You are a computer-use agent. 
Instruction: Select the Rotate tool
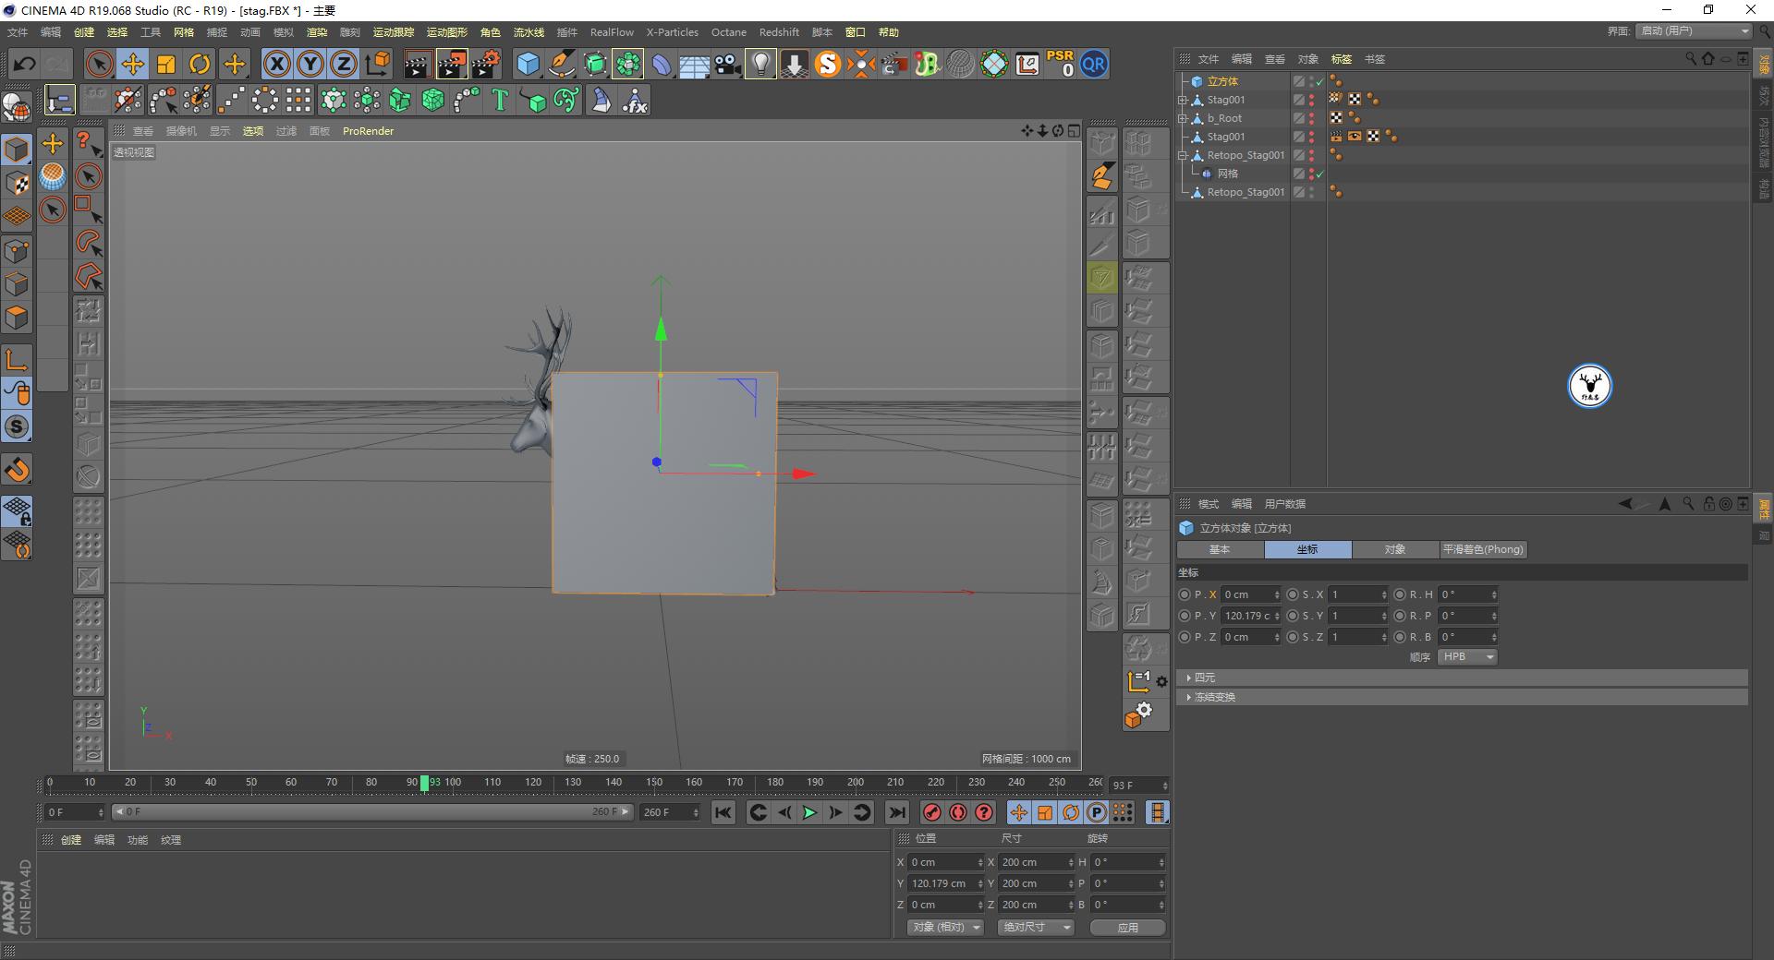[200, 64]
